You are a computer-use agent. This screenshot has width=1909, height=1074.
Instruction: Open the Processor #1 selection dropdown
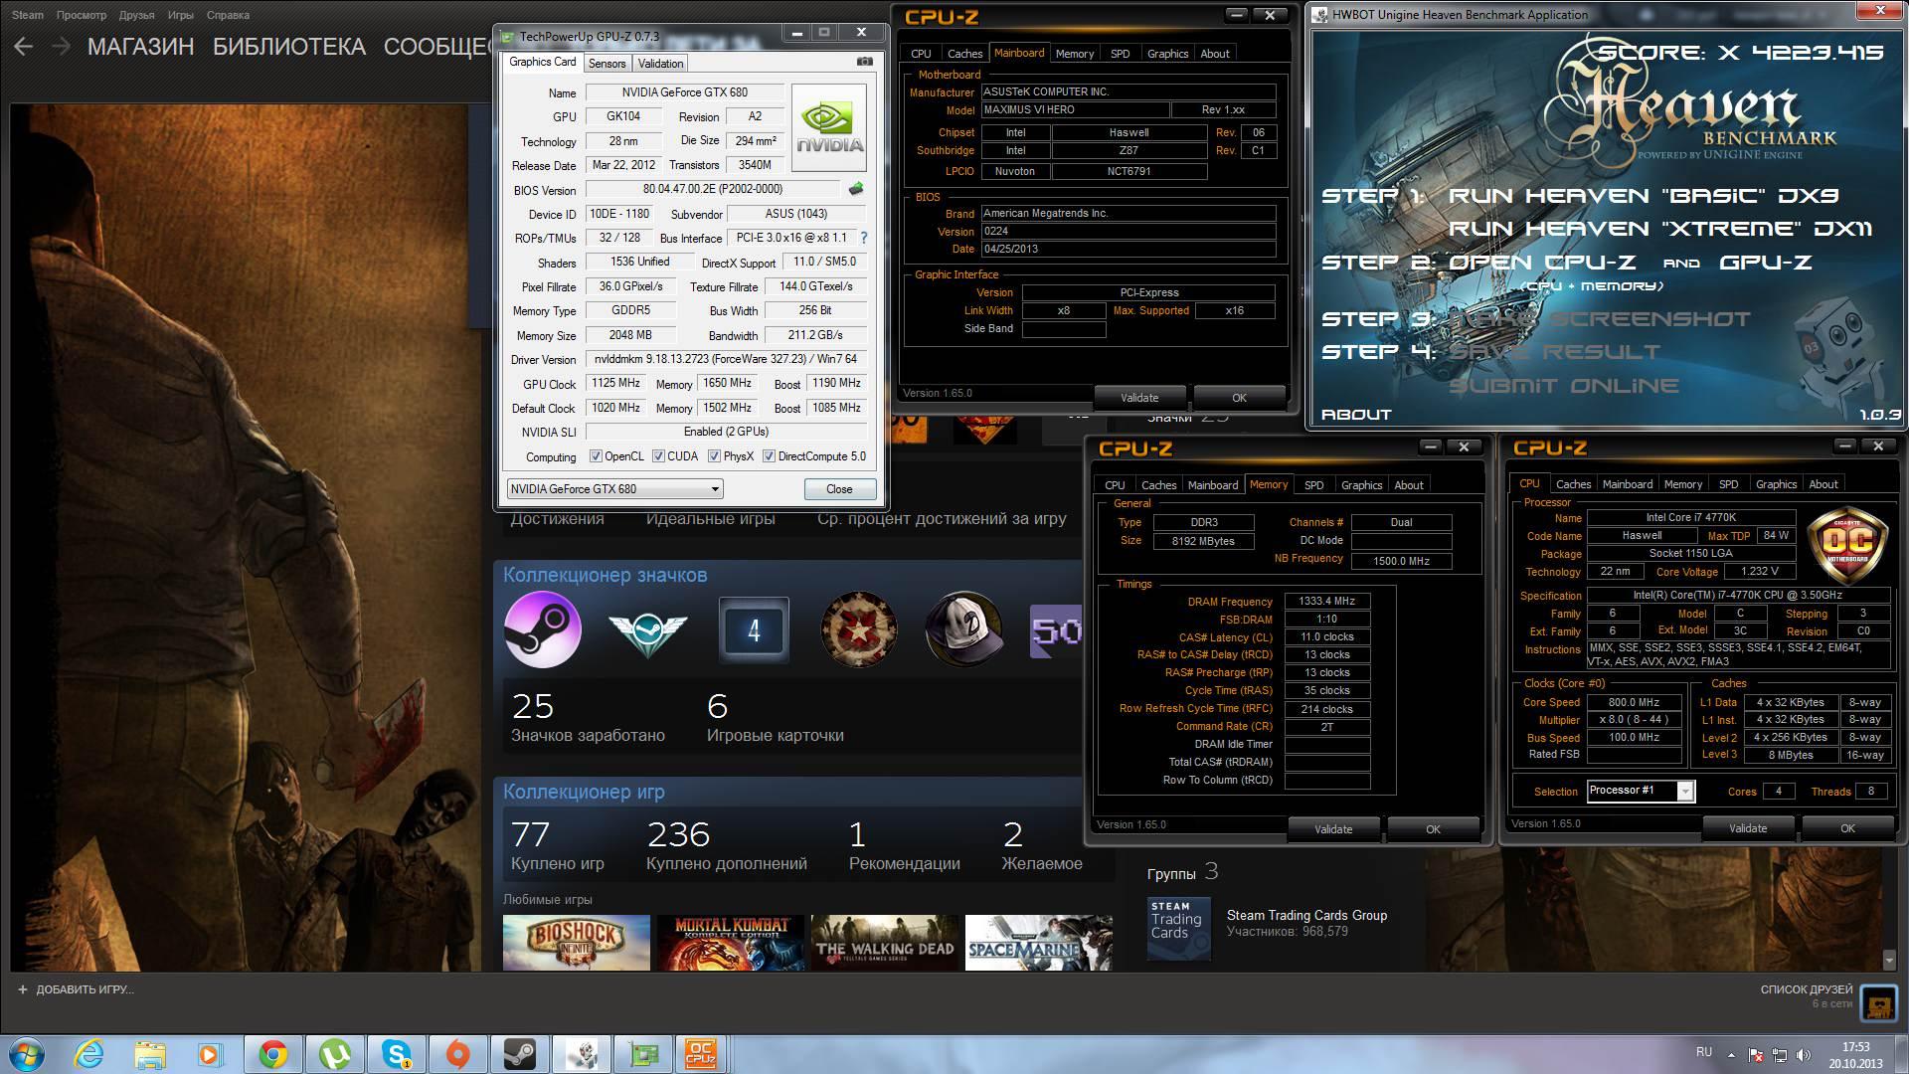click(x=1640, y=791)
